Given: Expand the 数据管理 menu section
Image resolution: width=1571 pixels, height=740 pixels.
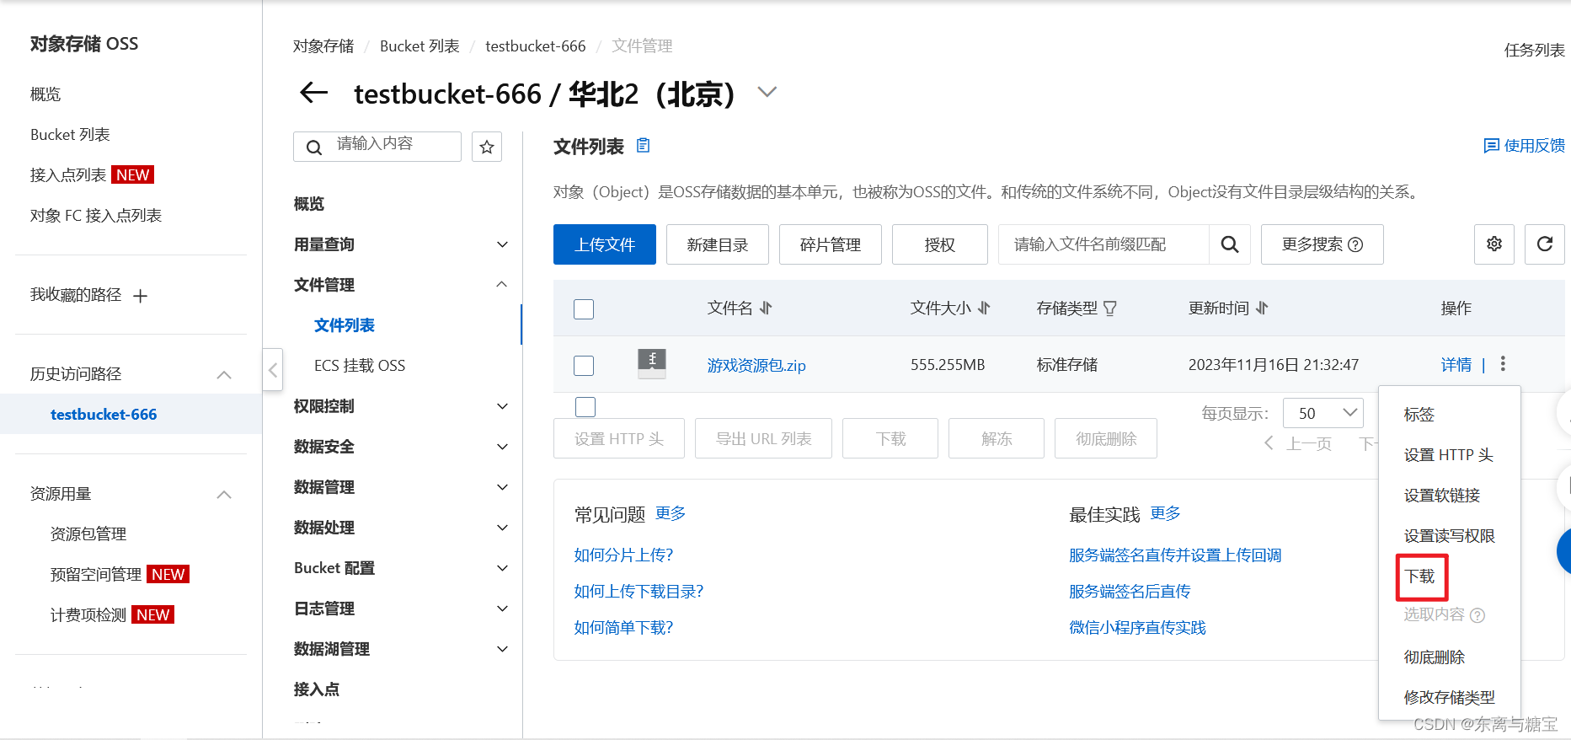Looking at the screenshot, I should coord(502,487).
